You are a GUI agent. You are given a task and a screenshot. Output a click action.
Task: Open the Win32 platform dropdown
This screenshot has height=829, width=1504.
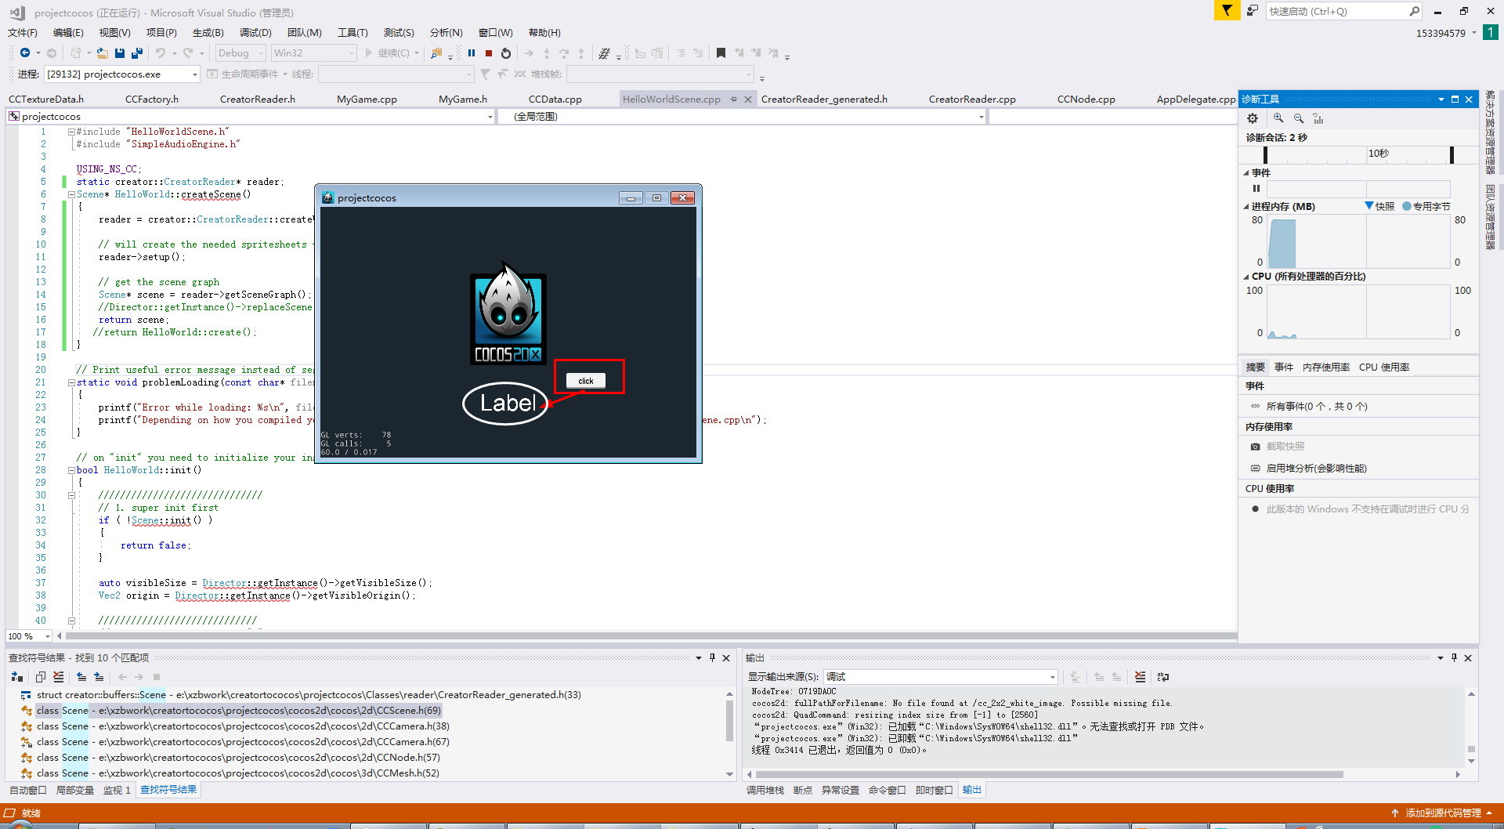tap(313, 53)
